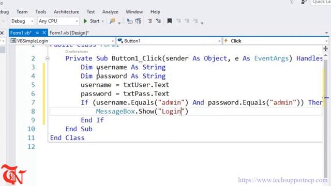Click Button1_Click method name on line 2
The width and height of the screenshot is (331, 186).
tap(137, 58)
